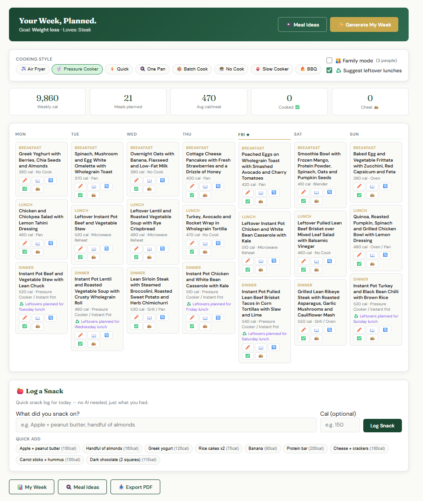Image resolution: width=423 pixels, height=501 pixels.
Task: Choose the Slow Cooker cooking style
Action: tap(272, 69)
